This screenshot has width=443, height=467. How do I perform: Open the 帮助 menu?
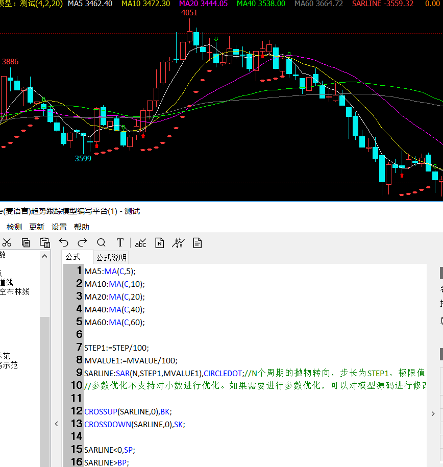[x=82, y=227]
